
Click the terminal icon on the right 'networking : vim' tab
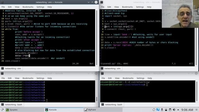tap(102, 68)
